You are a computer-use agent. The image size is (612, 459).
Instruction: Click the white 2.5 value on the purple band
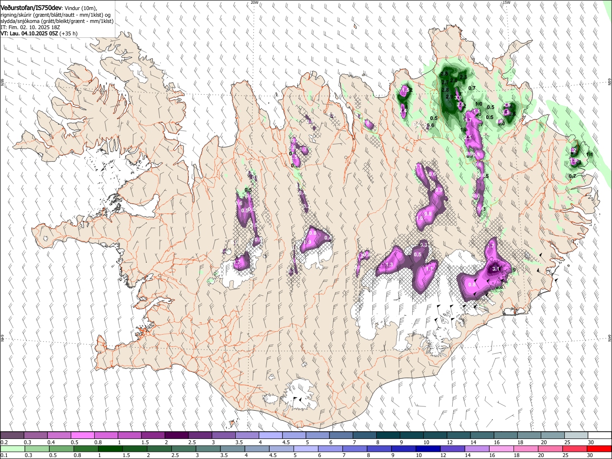point(468,138)
